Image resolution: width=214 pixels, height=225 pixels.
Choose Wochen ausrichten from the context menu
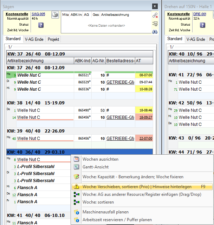point(100,159)
